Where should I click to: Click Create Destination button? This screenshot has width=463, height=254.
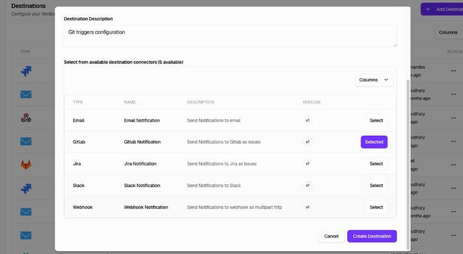click(x=372, y=236)
